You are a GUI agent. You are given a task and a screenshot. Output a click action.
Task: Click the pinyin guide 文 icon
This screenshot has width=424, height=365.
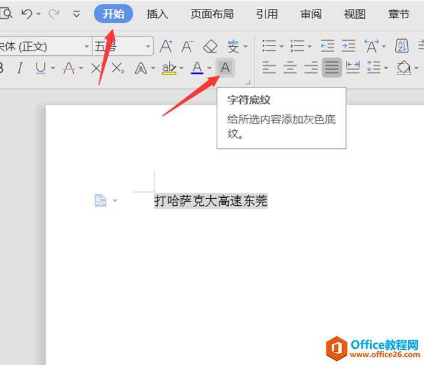click(x=233, y=46)
